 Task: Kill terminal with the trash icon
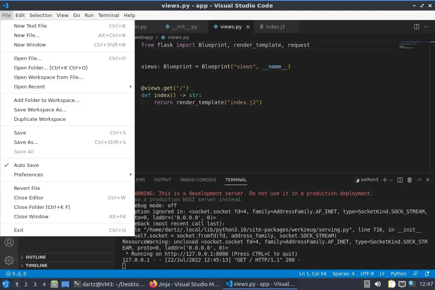(x=409, y=180)
